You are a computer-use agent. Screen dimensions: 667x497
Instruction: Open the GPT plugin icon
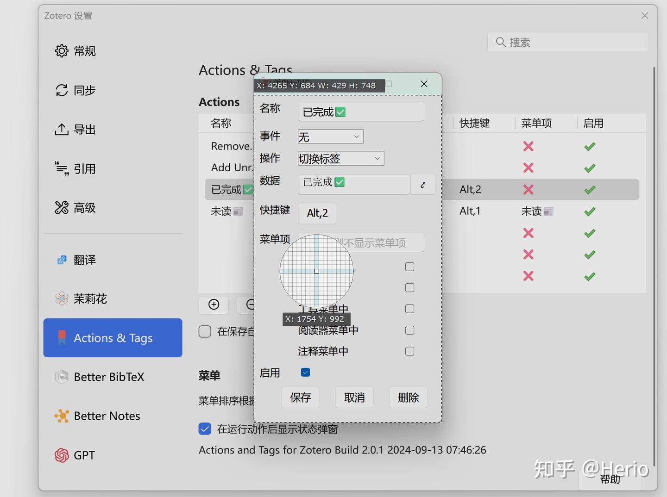pos(62,455)
